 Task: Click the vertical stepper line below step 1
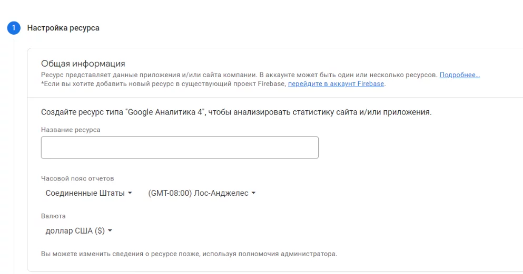click(x=14, y=156)
